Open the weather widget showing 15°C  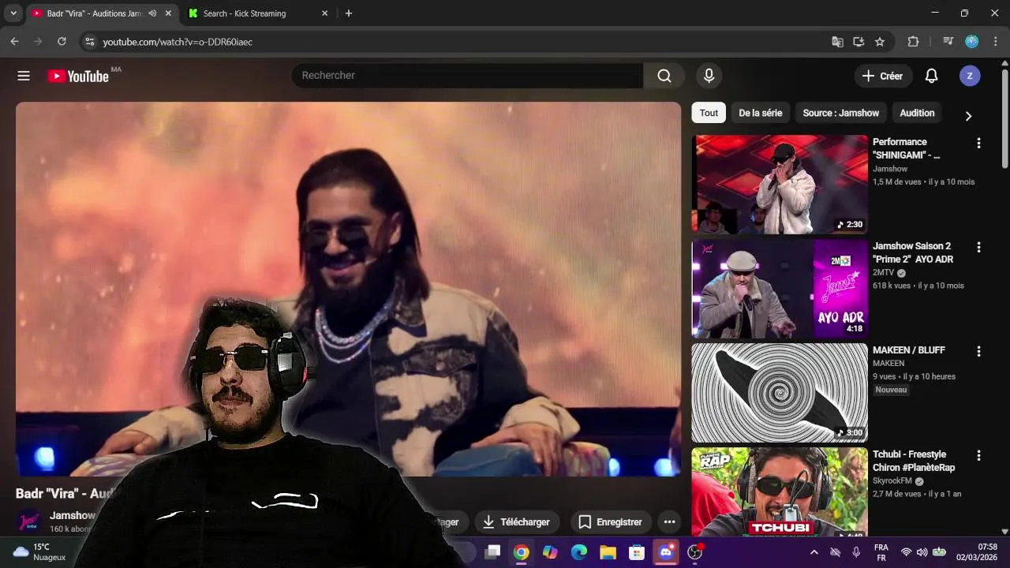(x=39, y=552)
